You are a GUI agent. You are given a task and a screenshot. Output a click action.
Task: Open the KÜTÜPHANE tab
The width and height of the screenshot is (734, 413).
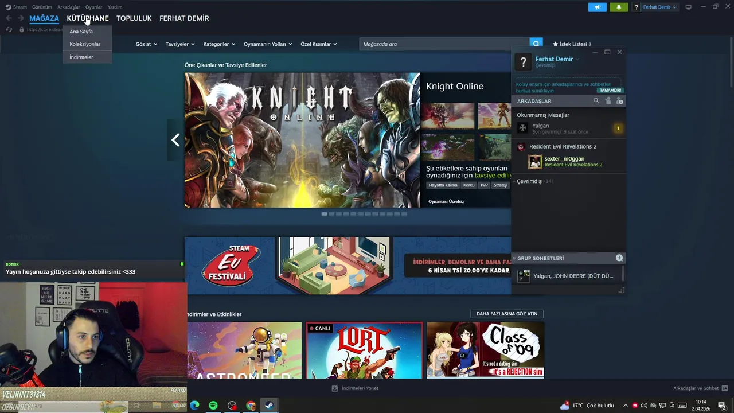pyautogui.click(x=88, y=18)
